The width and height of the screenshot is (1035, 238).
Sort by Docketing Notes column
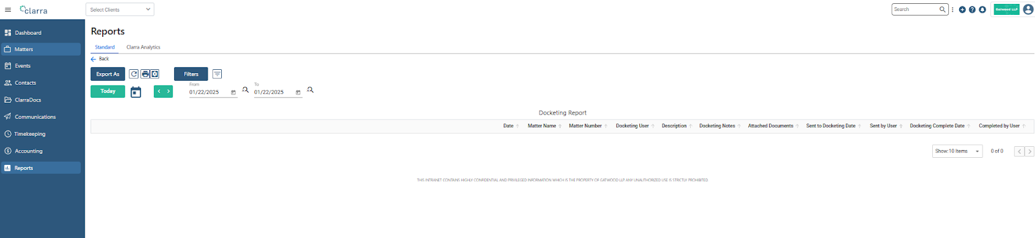pyautogui.click(x=720, y=126)
